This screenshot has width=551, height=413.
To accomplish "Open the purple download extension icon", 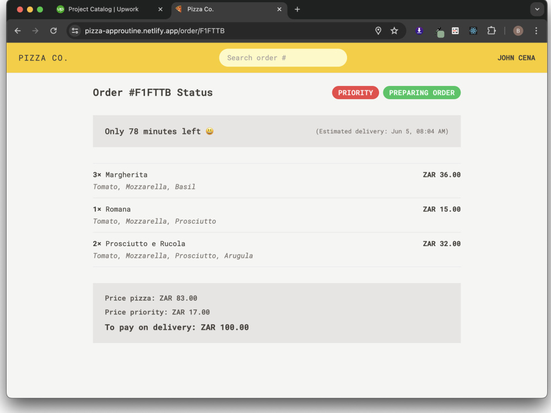I will (x=419, y=31).
